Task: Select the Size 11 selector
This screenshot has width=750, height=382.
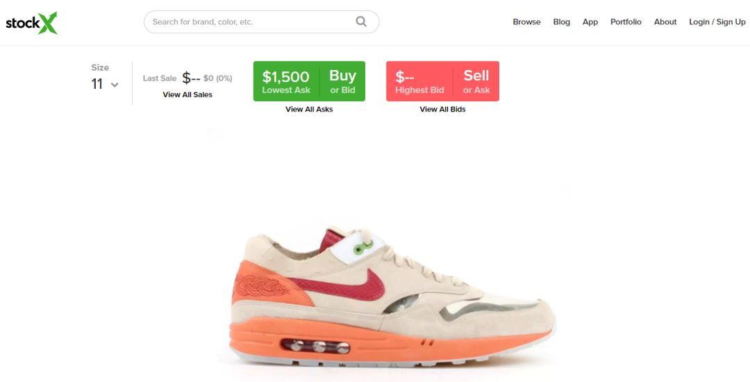Action: (x=105, y=78)
